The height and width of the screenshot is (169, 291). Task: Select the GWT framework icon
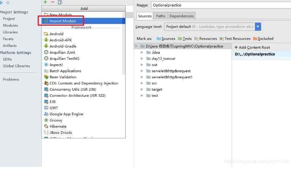46,108
